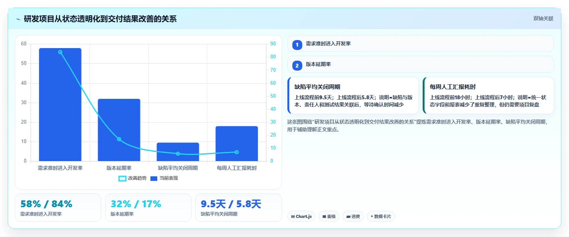This screenshot has height=237, width=569.
Task: Click the blue 当前表现 legend swatch
Action: [154, 179]
